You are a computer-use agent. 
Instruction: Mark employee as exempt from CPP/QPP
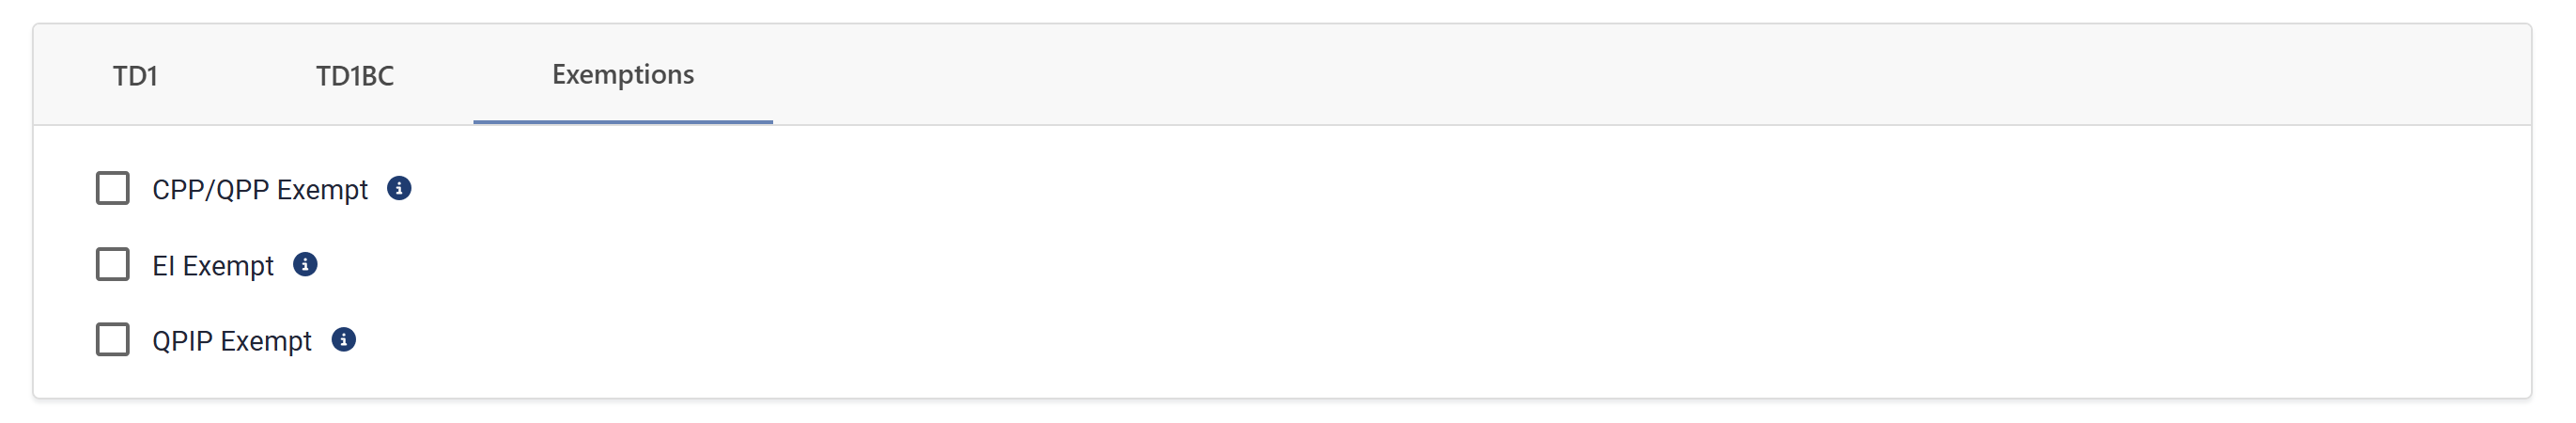coord(113,188)
